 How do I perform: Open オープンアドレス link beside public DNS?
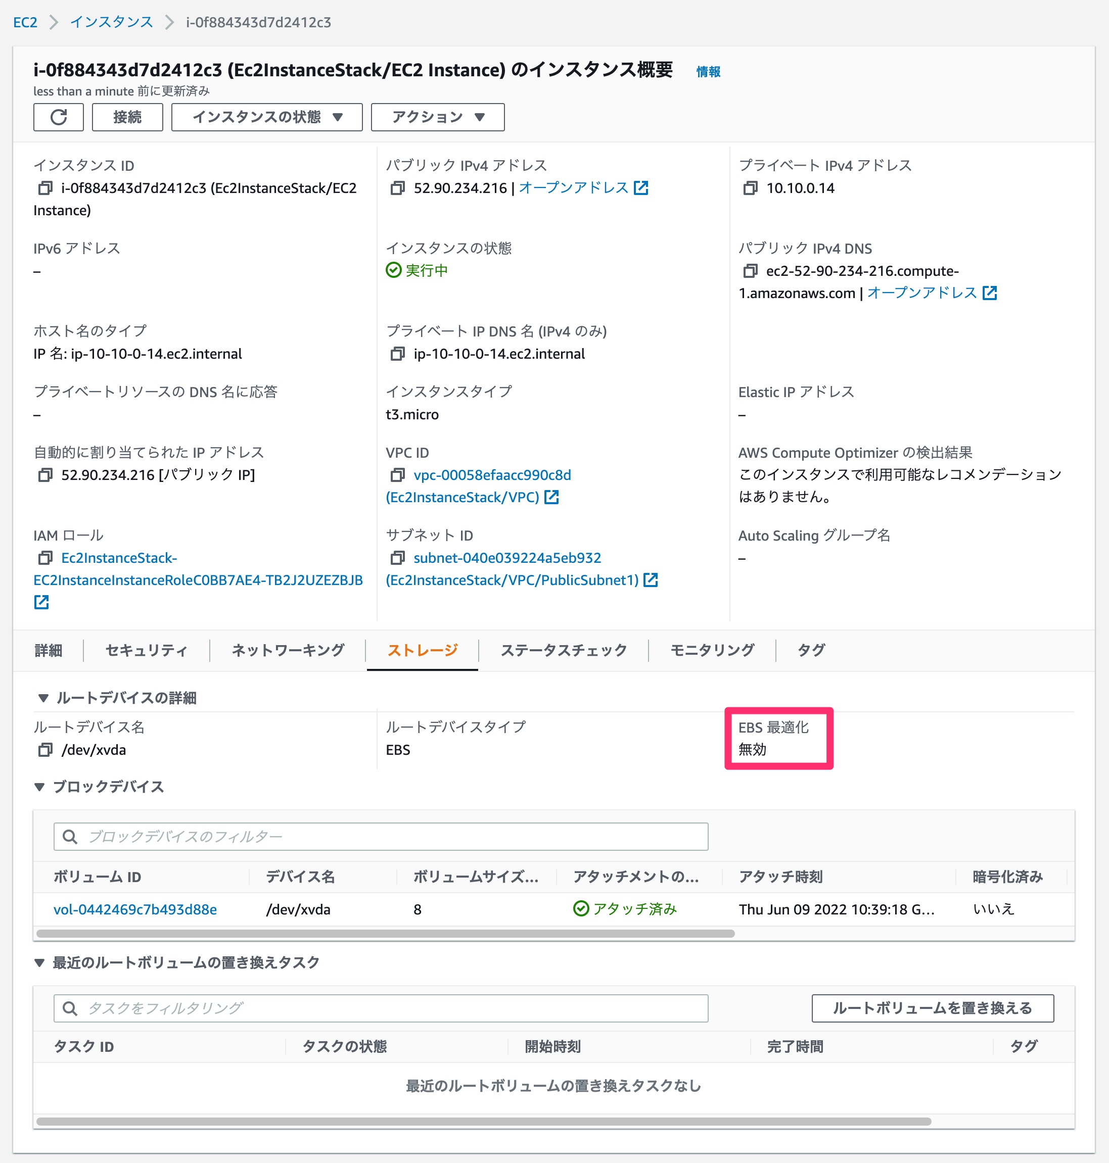(x=922, y=293)
